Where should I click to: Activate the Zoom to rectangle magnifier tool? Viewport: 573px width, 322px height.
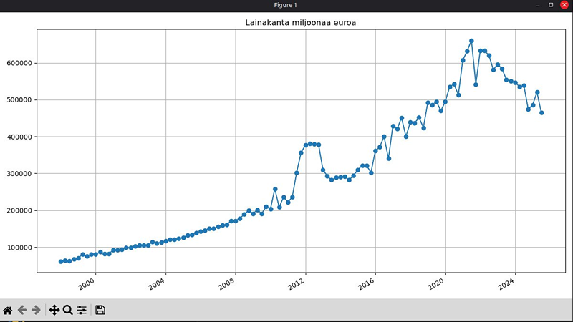tap(67, 310)
